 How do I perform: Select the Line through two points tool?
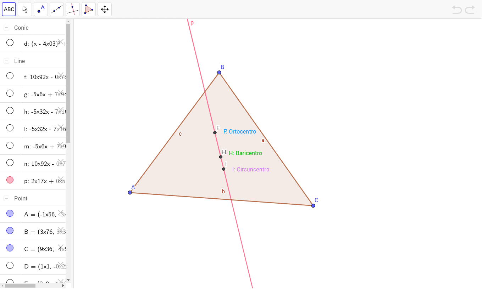(x=57, y=9)
